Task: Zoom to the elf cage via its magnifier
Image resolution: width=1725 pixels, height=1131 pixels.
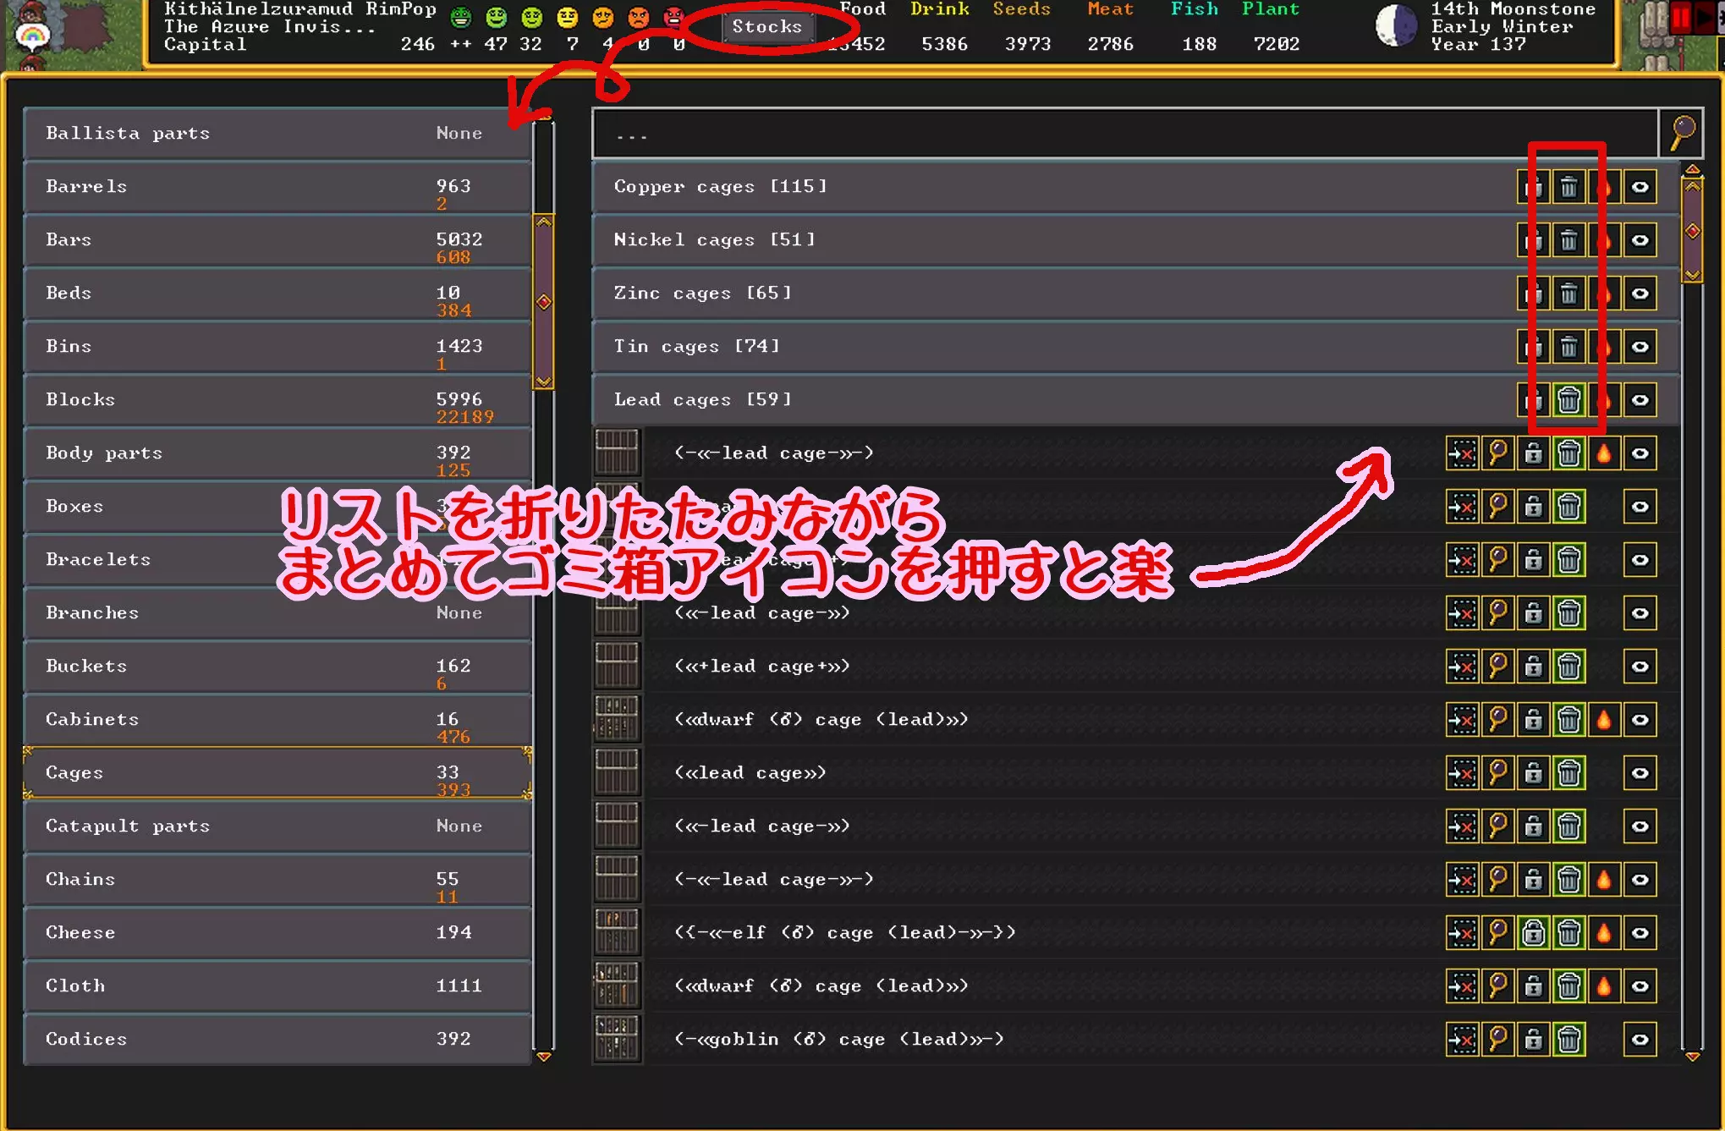Action: [1497, 932]
